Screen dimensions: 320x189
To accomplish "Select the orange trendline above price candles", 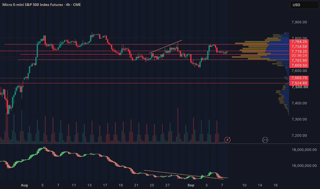I will 165,47.
